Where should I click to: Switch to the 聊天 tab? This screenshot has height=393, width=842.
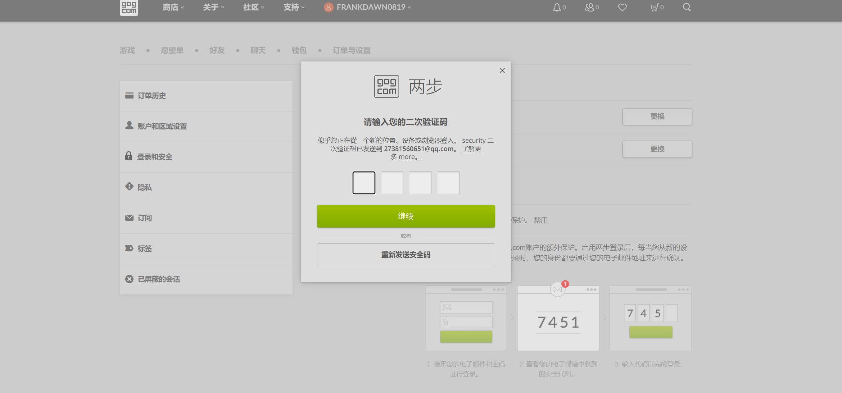click(x=258, y=50)
